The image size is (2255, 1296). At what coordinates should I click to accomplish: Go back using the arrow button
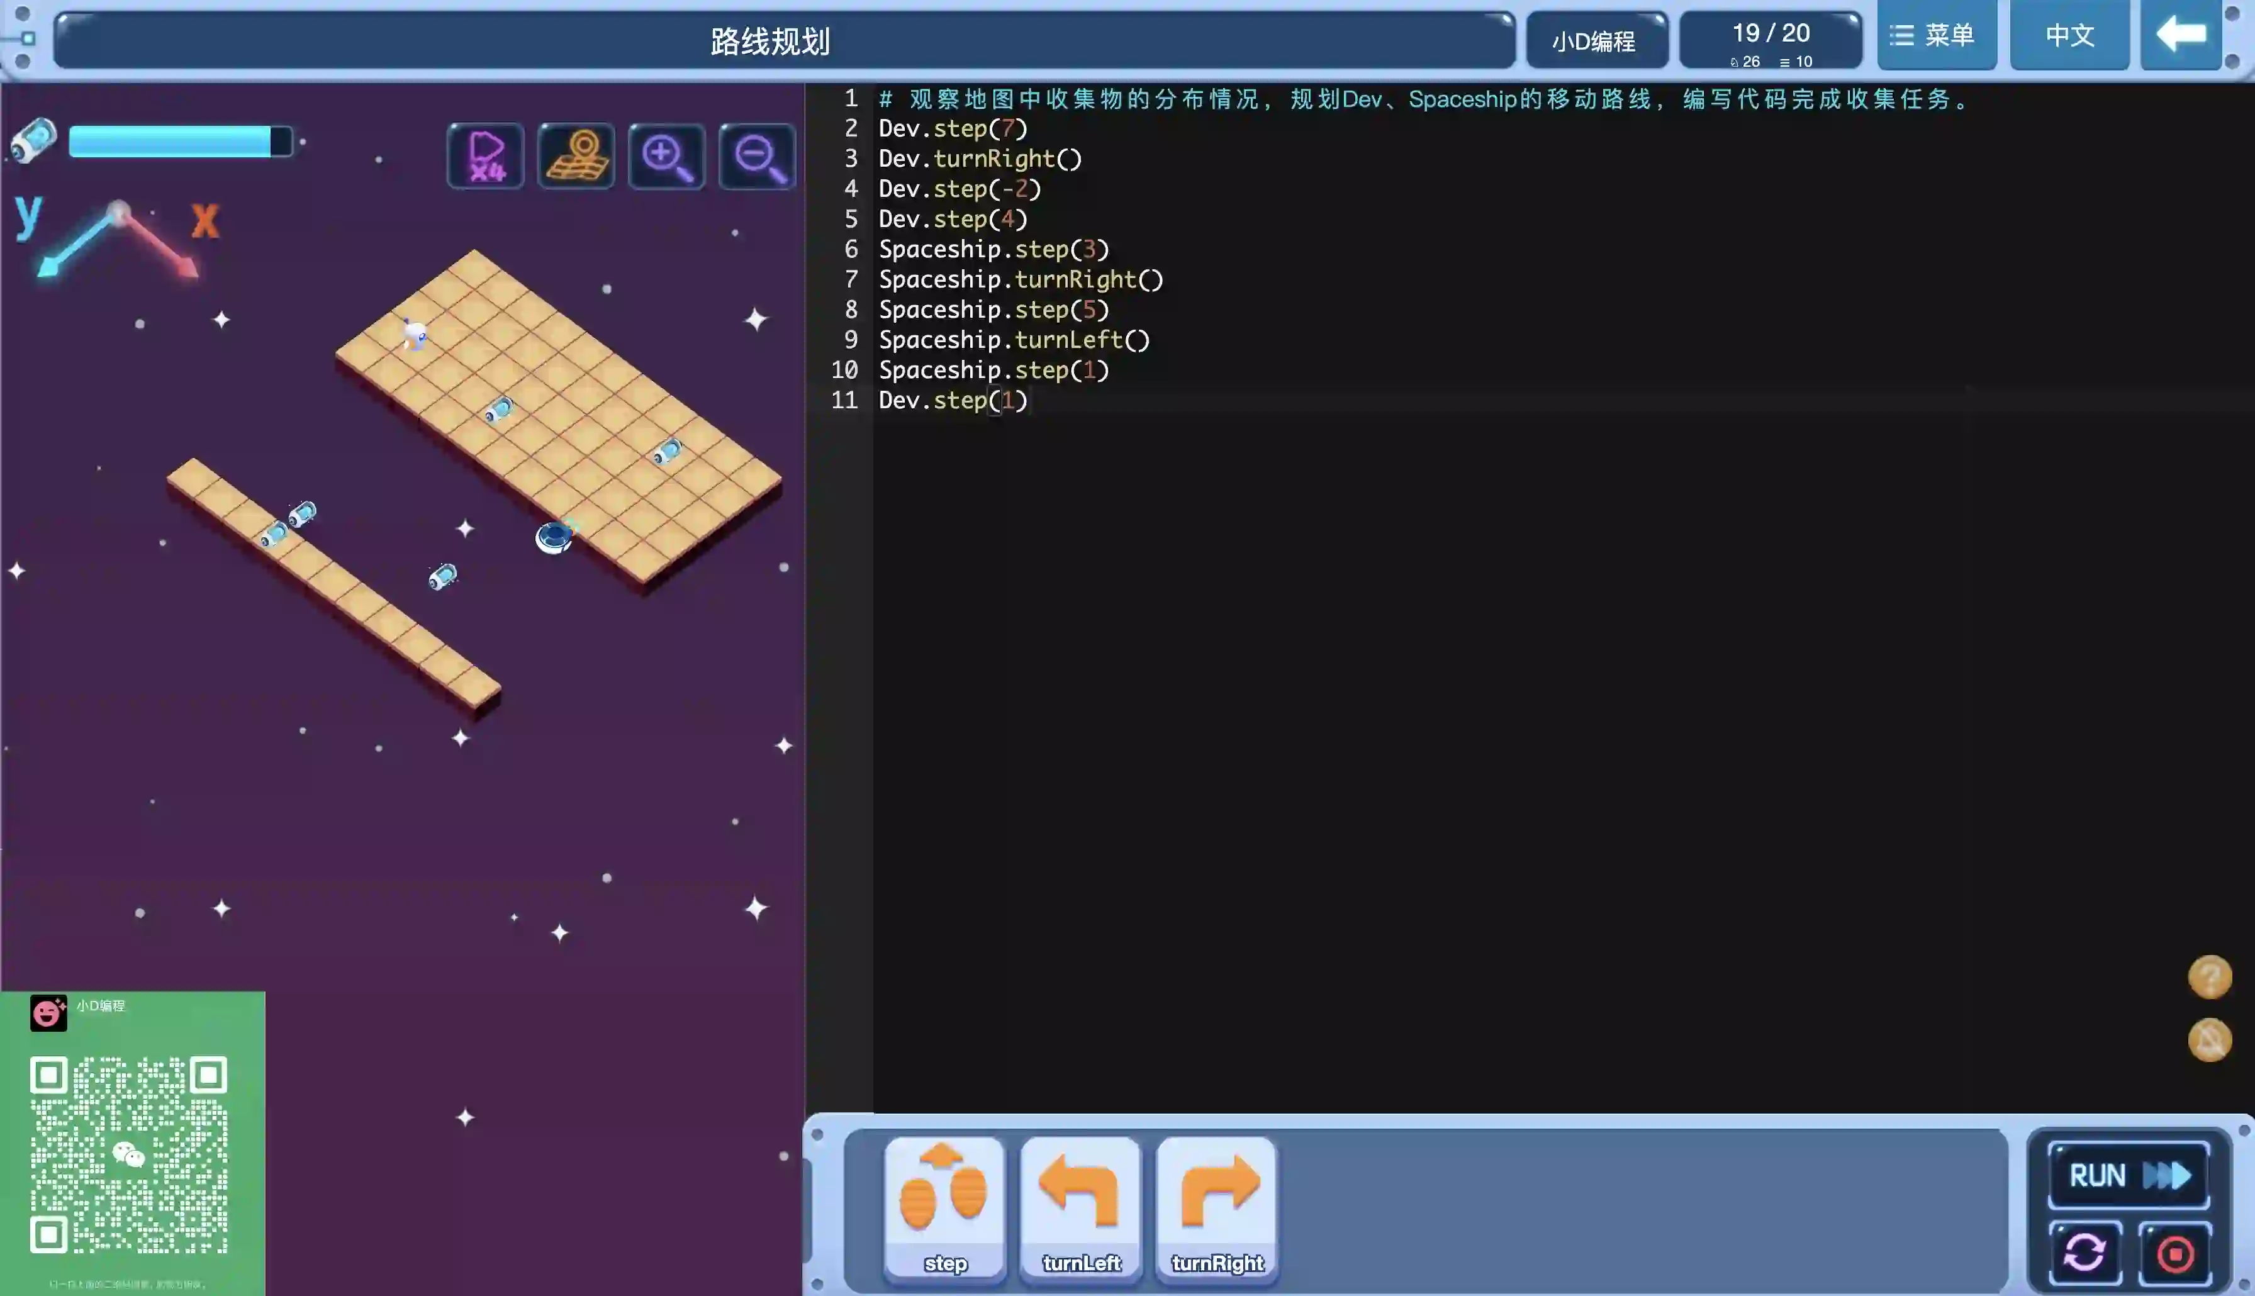[x=2180, y=36]
